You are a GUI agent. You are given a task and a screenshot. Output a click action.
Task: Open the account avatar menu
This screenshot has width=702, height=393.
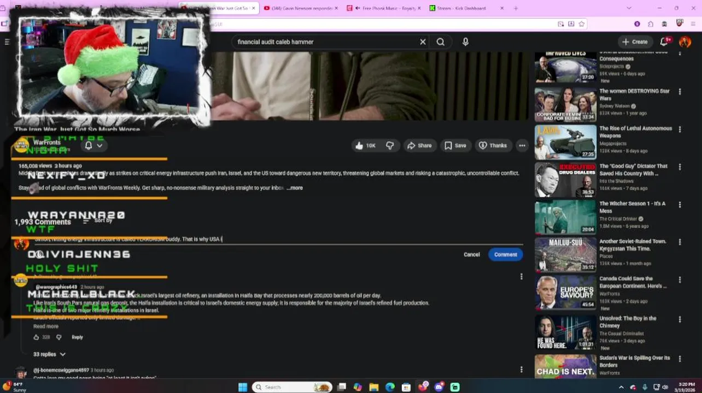[x=685, y=41]
